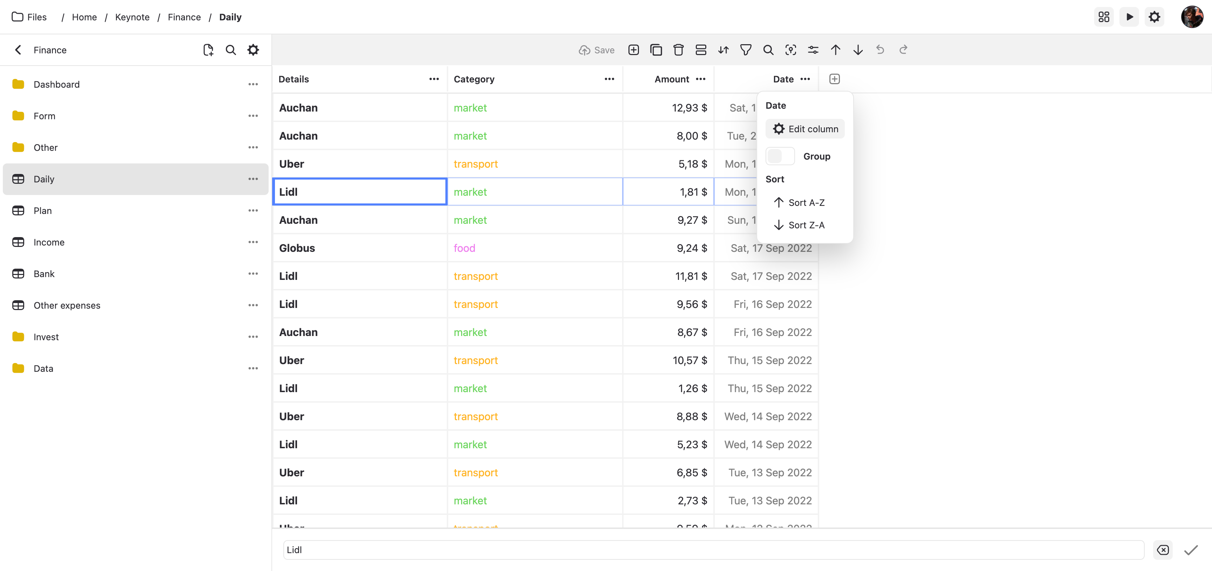This screenshot has height=571, width=1212.
Task: Click the play button in top bar
Action: (x=1129, y=17)
